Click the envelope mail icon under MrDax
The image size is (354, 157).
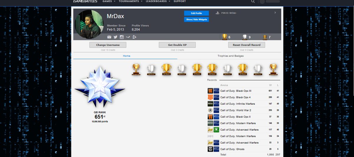(x=109, y=37)
